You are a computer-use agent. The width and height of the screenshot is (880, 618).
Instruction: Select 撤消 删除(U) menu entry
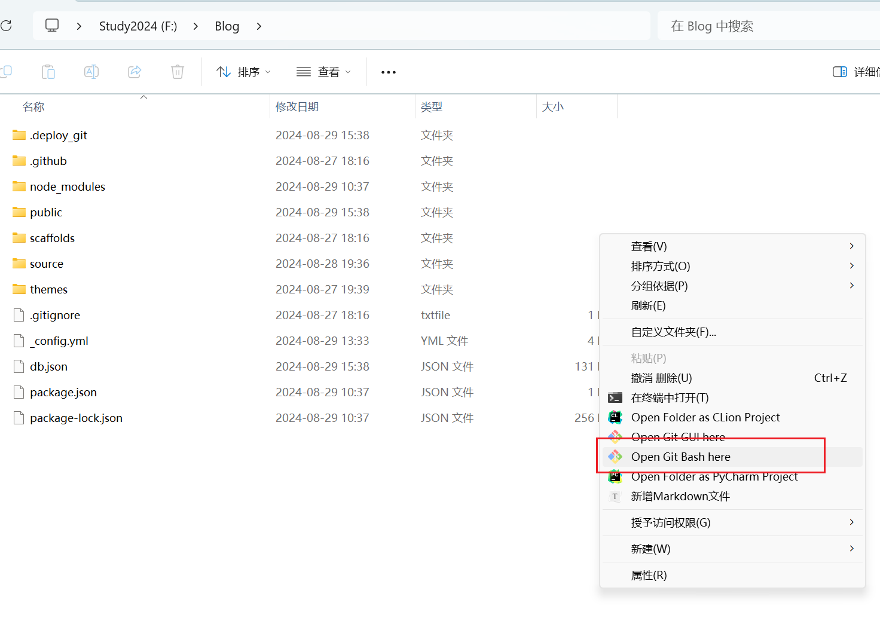pos(732,378)
